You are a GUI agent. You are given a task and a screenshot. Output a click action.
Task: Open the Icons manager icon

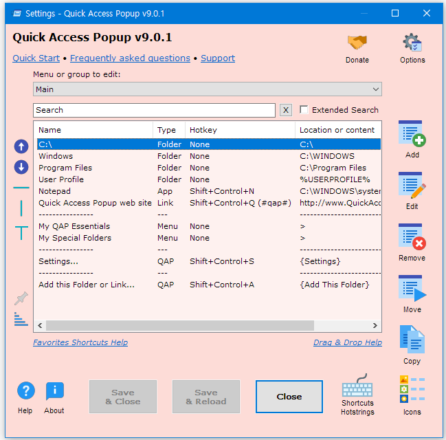pos(412,389)
